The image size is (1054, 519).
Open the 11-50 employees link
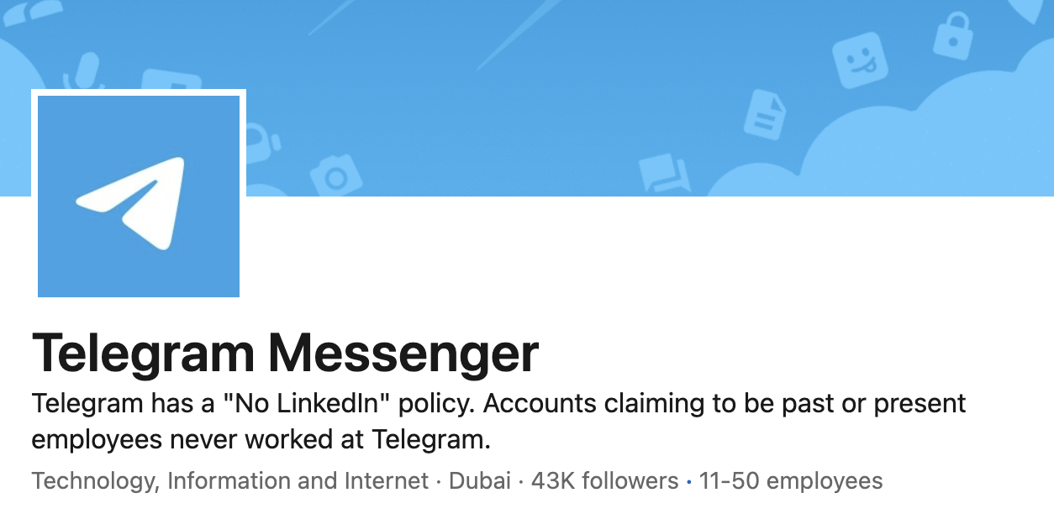[x=790, y=481]
